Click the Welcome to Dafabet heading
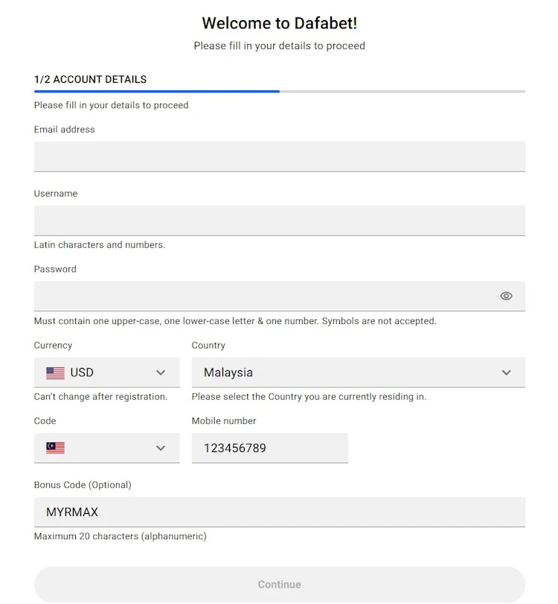 tap(279, 23)
